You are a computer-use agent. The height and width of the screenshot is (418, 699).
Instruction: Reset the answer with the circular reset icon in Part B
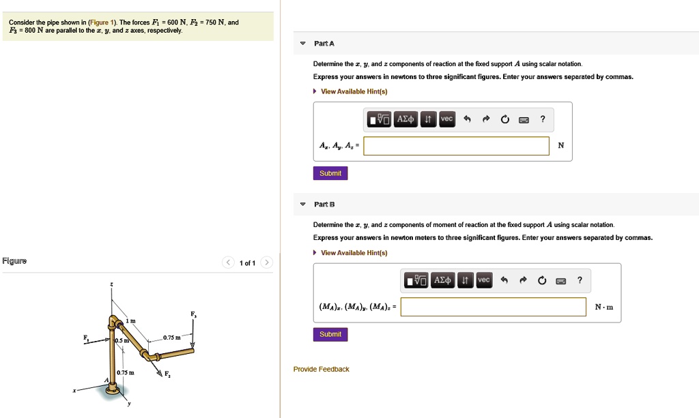point(541,280)
